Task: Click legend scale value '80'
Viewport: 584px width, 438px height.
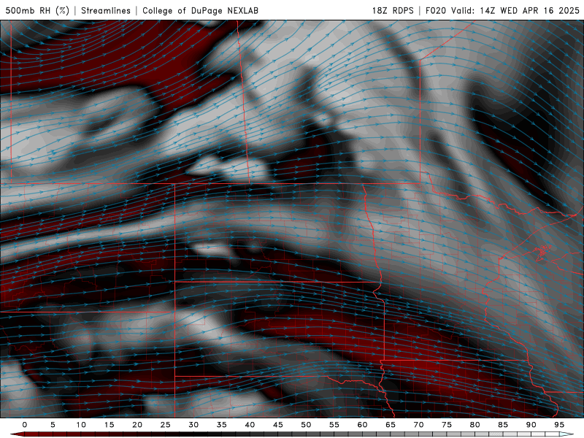Action: 475,425
